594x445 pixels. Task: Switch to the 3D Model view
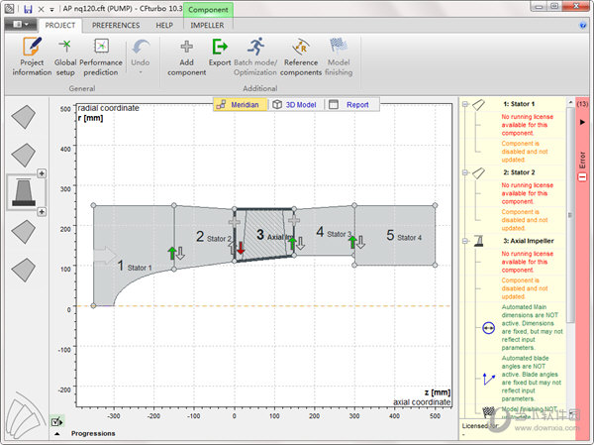click(x=296, y=105)
